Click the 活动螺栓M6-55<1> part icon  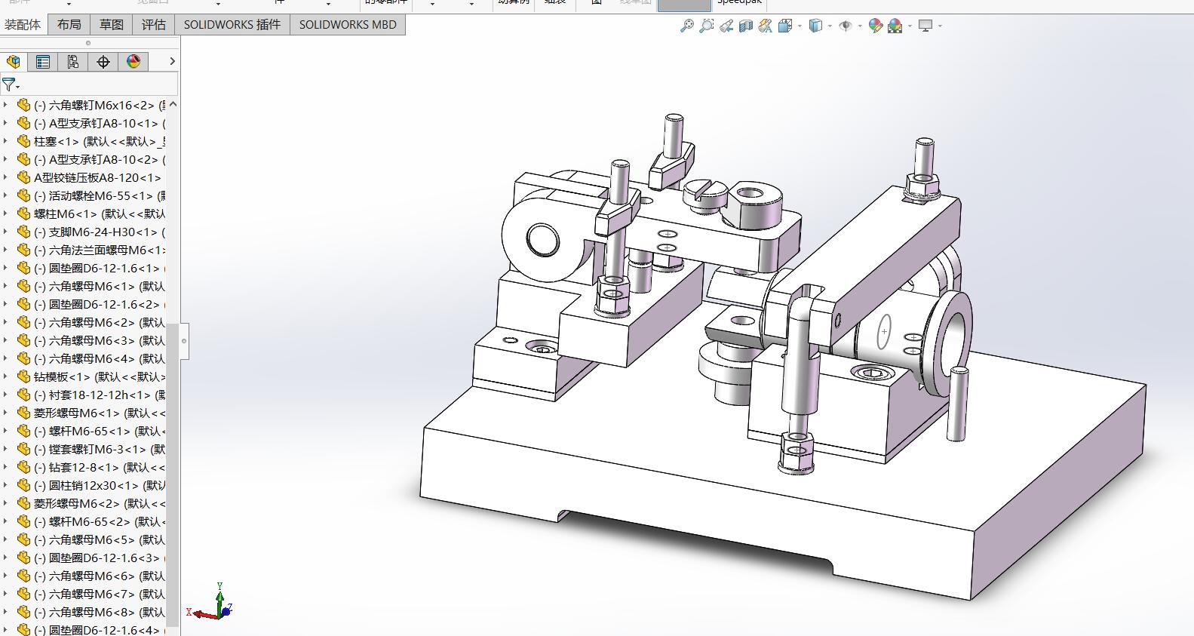(x=23, y=196)
